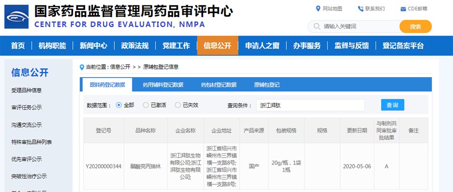Click the 与制剂共同审批审批结果 column header
This screenshot has width=453, height=192.
[x=387, y=130]
